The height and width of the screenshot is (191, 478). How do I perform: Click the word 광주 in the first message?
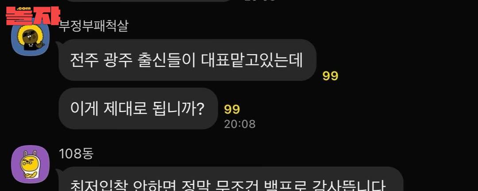[x=118, y=61]
